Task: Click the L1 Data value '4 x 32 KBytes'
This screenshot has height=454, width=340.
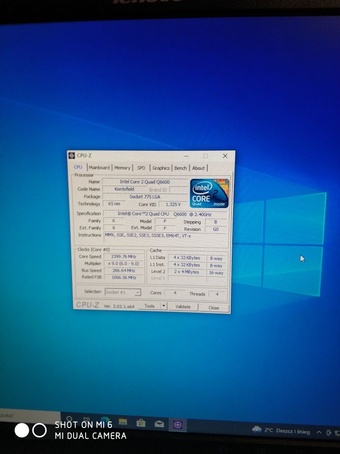Action: [187, 258]
